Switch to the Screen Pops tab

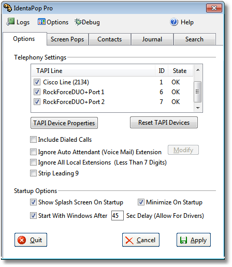[x=67, y=39]
